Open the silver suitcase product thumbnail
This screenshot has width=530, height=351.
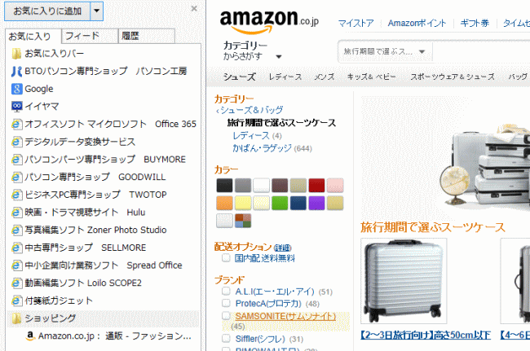coord(404,281)
